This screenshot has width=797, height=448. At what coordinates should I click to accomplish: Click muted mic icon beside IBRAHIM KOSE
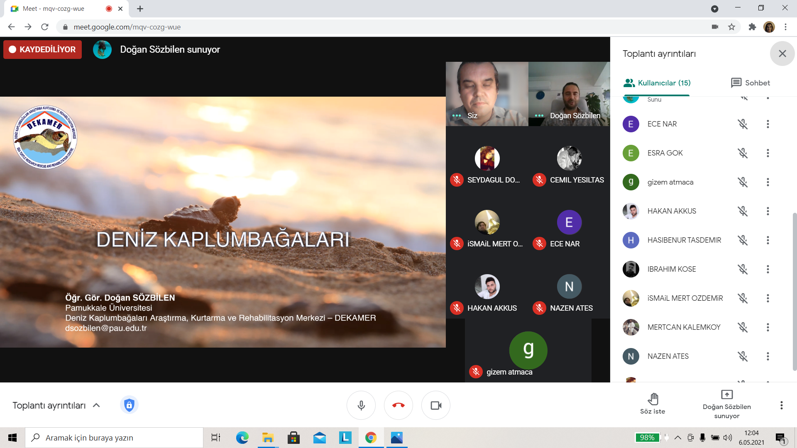742,269
